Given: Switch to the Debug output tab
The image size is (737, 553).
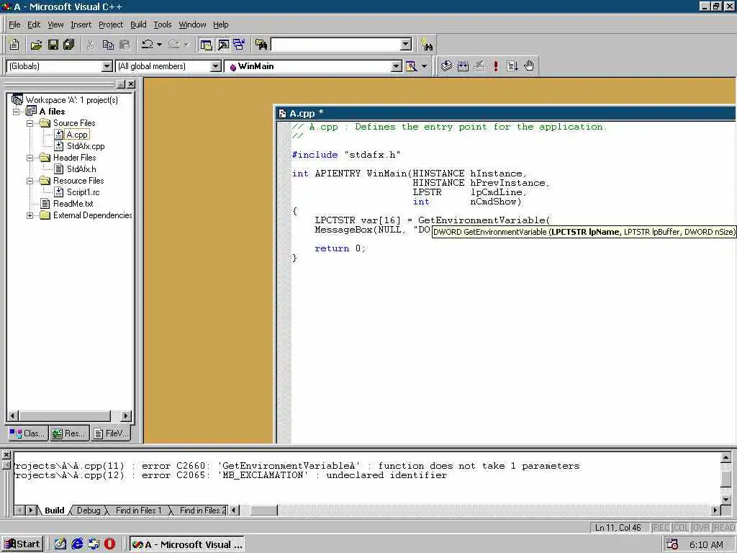Looking at the screenshot, I should point(89,511).
